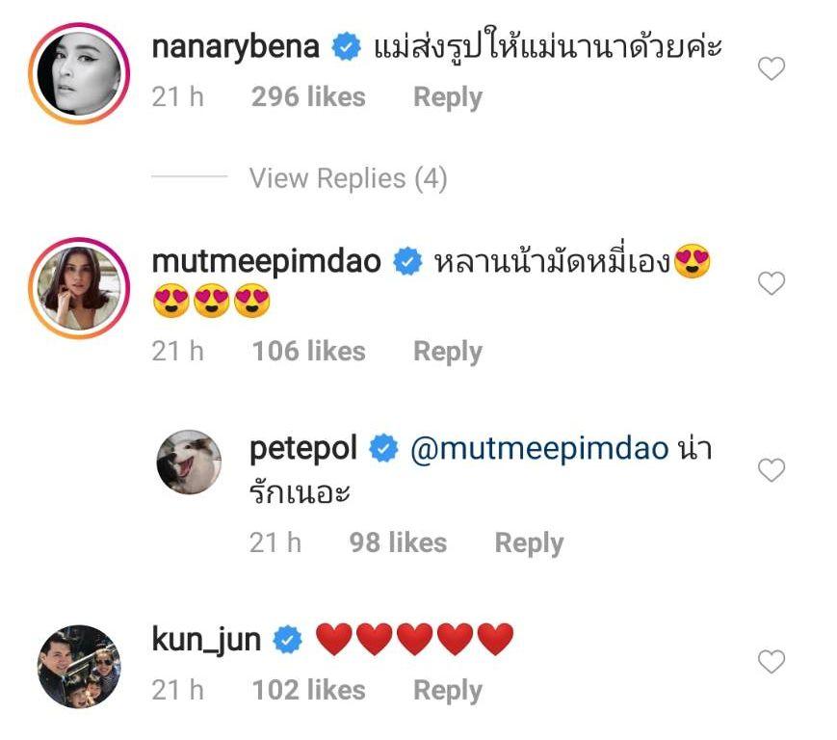This screenshot has width=837, height=740.
Task: Reply to nanarybena's comment
Action: tap(447, 97)
